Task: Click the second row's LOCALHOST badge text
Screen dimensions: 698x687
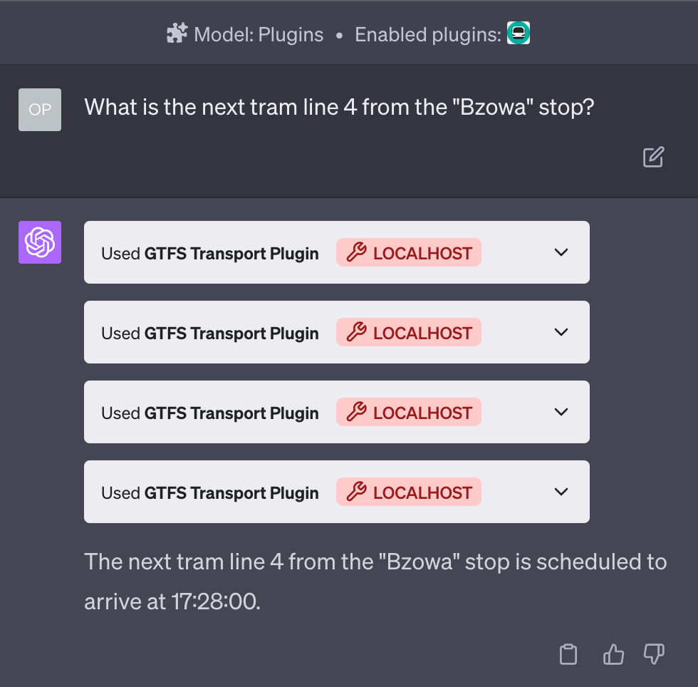Action: point(422,333)
